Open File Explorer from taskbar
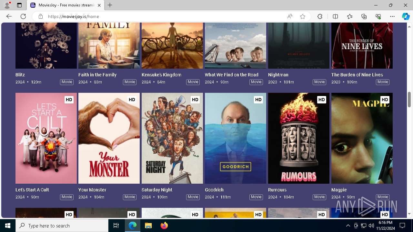The image size is (413, 232). (x=148, y=226)
